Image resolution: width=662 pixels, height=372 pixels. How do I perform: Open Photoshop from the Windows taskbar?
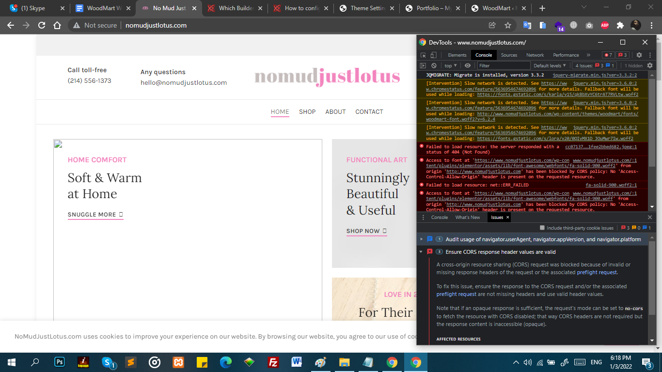tap(60, 362)
